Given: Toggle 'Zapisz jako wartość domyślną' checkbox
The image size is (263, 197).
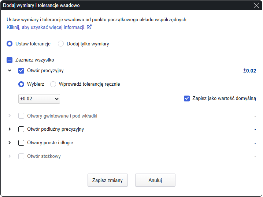Looking at the screenshot, I should coord(187,98).
